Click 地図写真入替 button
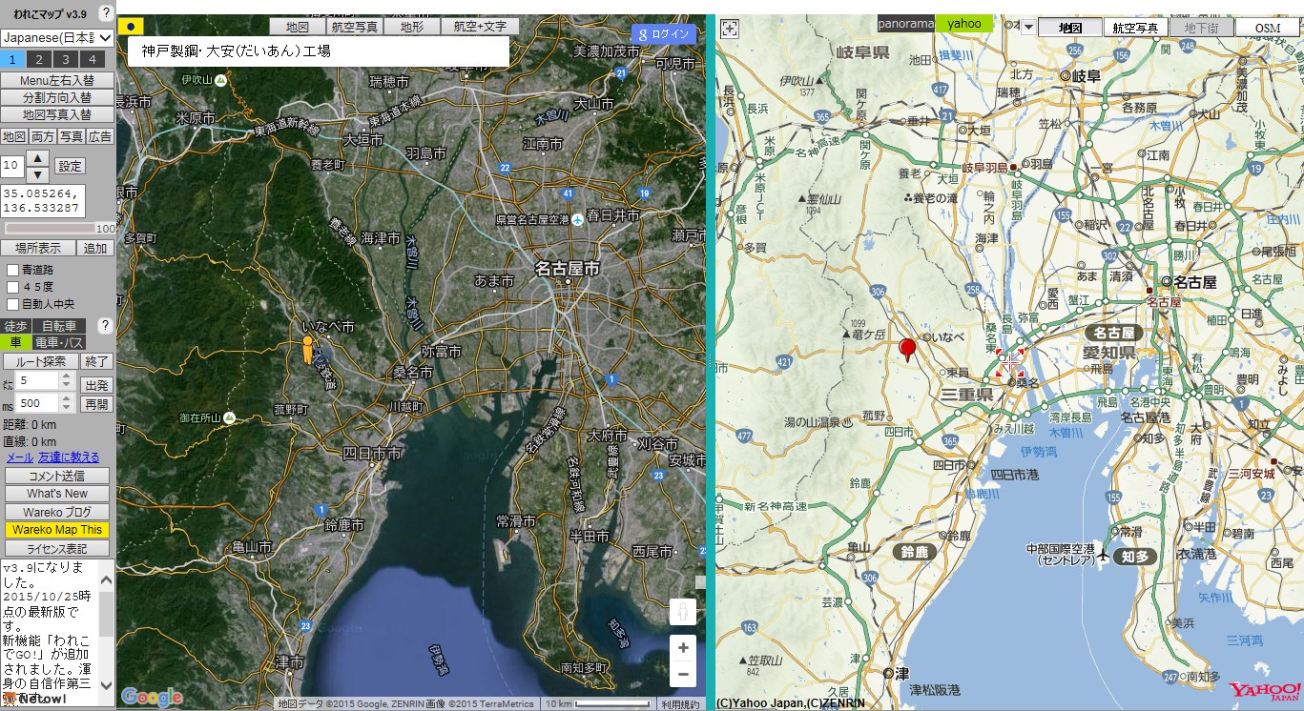 (x=57, y=114)
